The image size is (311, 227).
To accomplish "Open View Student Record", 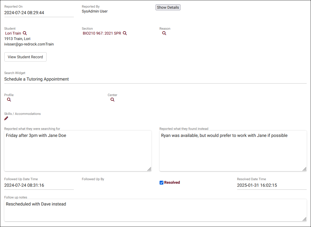I will [x=25, y=57].
